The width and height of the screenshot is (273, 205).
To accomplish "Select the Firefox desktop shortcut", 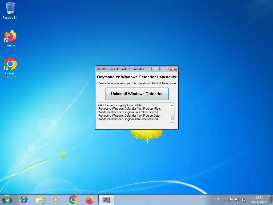I will pos(10,38).
